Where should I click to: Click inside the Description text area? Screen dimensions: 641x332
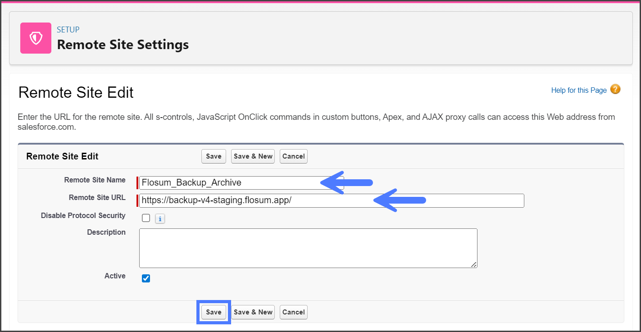308,248
